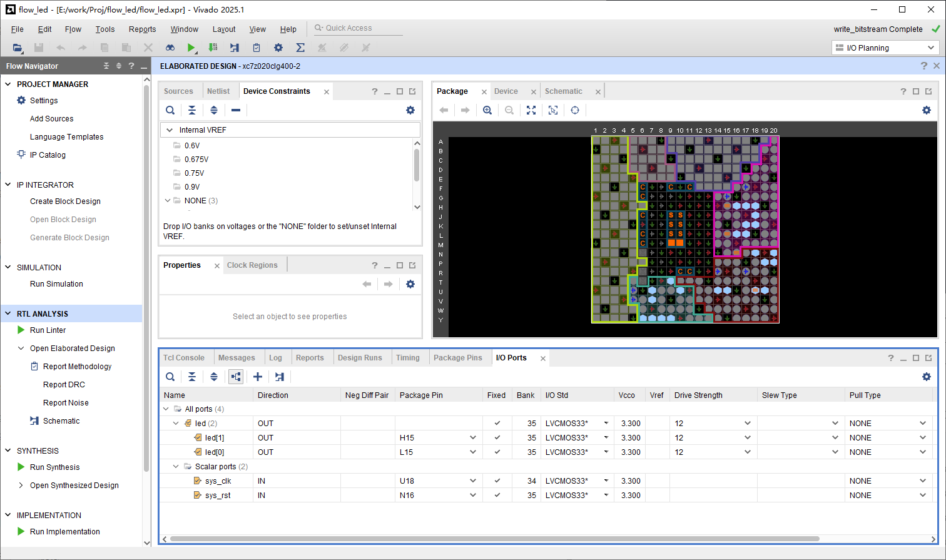Toggle Fixed checkmark for led[0]
Screen dimensions: 946x560
497,452
